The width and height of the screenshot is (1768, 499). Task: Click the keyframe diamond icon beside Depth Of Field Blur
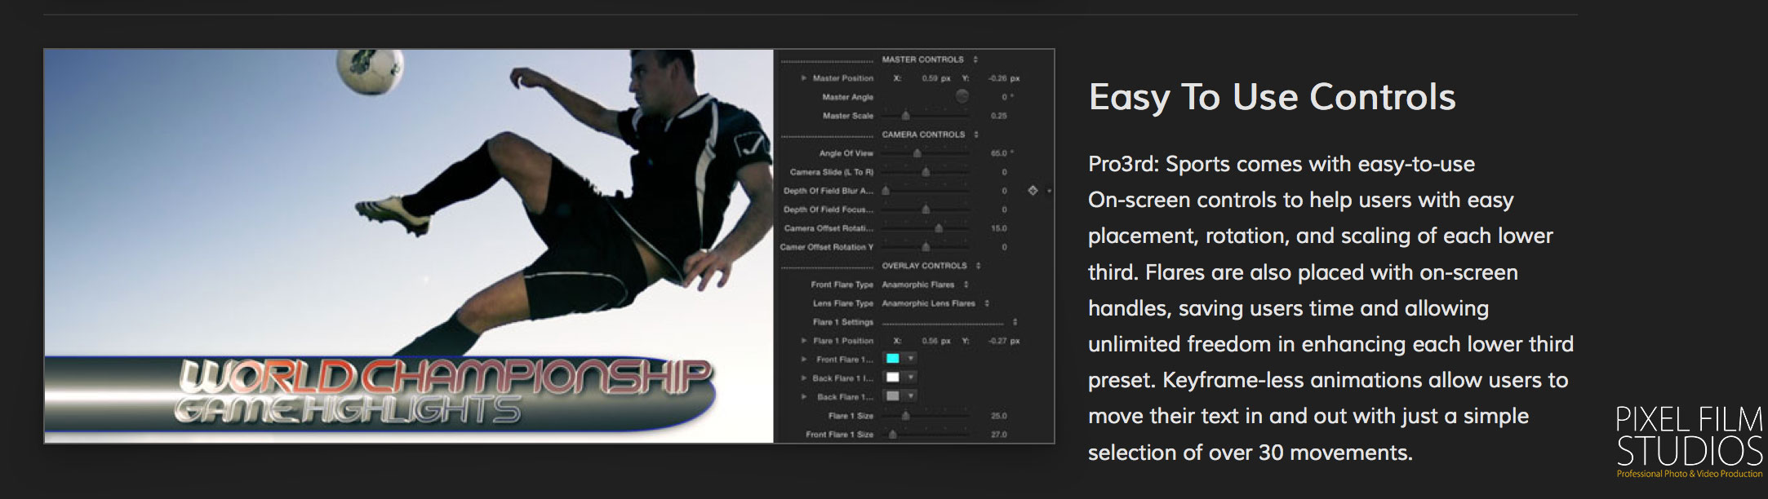tap(1033, 191)
